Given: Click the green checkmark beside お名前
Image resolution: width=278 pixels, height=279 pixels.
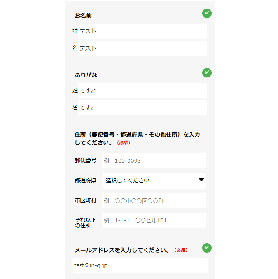Looking at the screenshot, I should pos(207,13).
